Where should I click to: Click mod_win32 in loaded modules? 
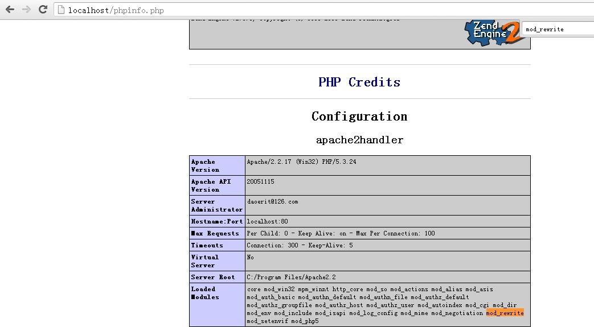click(x=279, y=289)
